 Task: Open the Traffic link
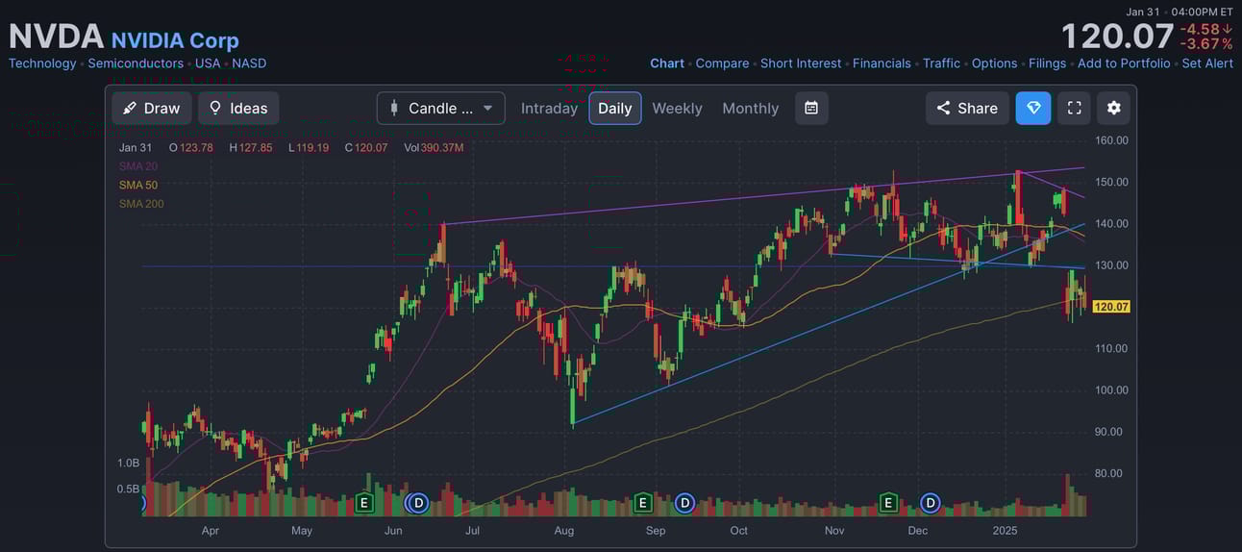pos(941,63)
